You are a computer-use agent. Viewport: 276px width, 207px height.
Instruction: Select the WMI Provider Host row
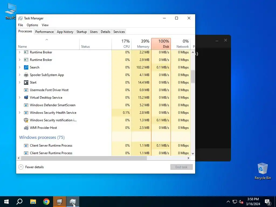coord(103,128)
